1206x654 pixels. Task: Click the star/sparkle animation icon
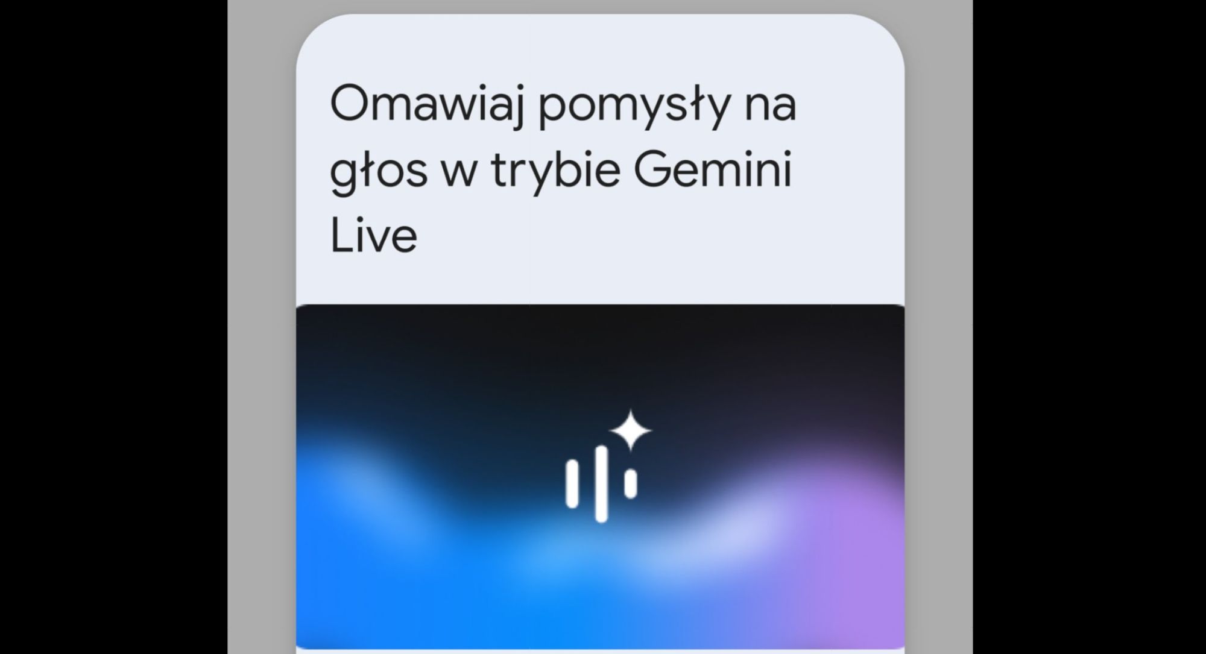pos(635,430)
